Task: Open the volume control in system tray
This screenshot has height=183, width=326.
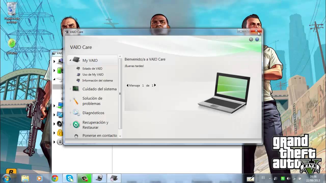Action: 289,178
